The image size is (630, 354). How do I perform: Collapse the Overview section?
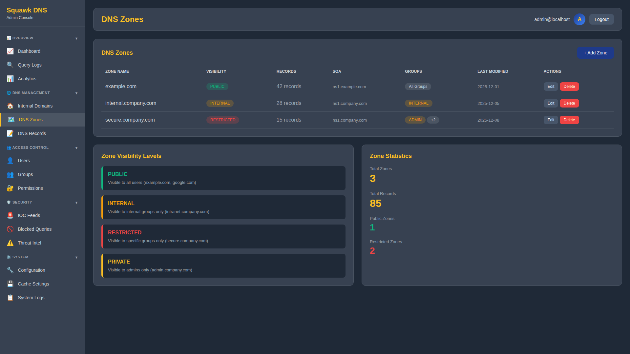click(x=42, y=38)
